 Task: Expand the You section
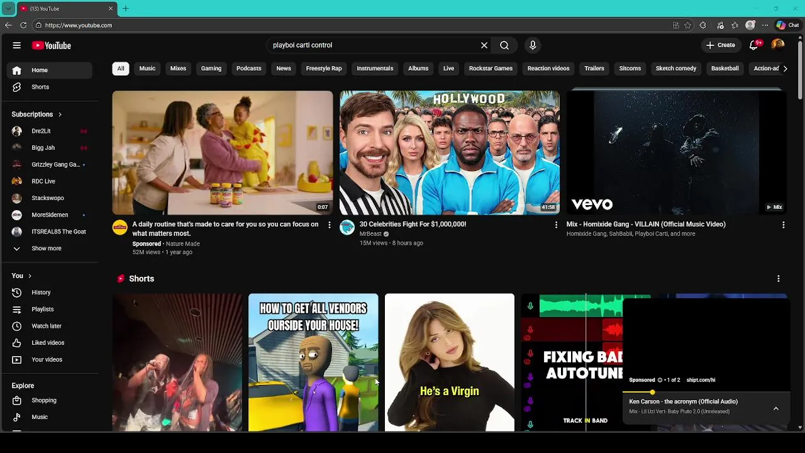[21, 276]
